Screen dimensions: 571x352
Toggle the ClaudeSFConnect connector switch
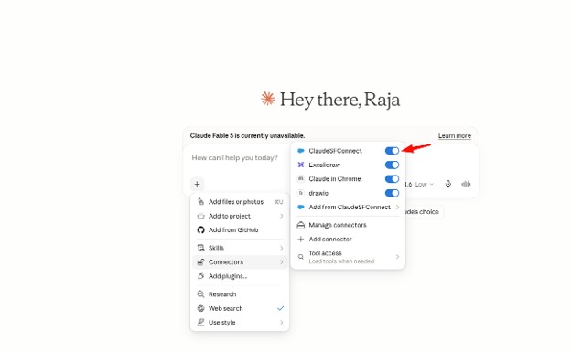click(392, 151)
